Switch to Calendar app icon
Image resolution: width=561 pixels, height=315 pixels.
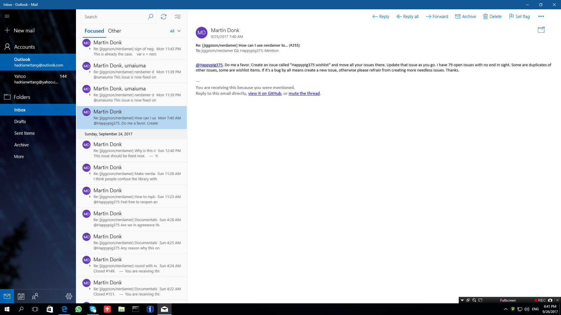click(x=21, y=296)
